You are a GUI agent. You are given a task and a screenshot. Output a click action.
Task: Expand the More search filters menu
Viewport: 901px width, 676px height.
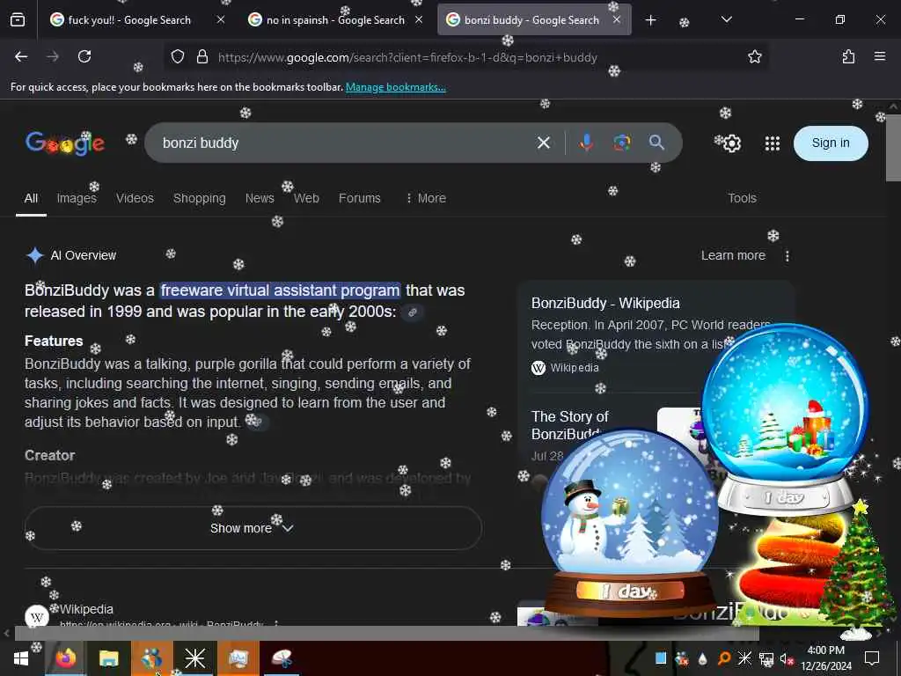[x=426, y=198]
